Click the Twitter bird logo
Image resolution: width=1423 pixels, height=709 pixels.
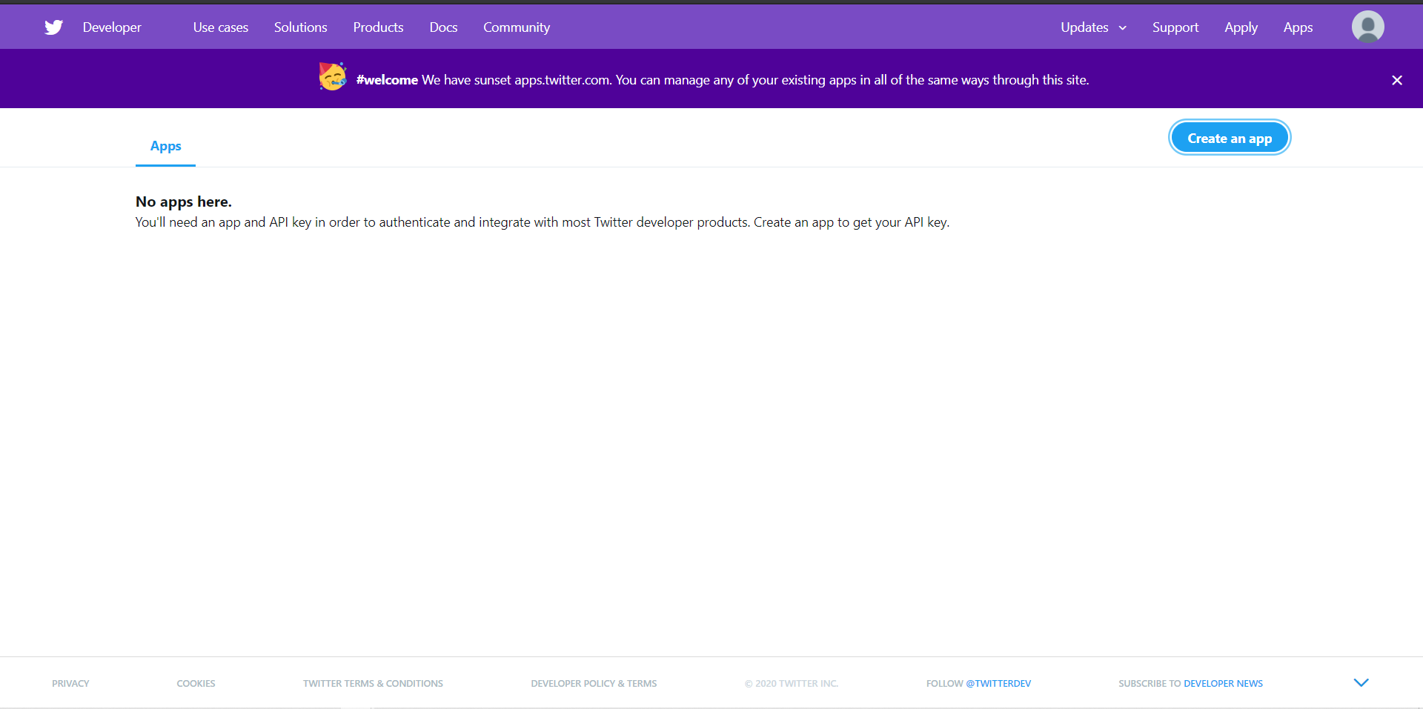(x=53, y=27)
